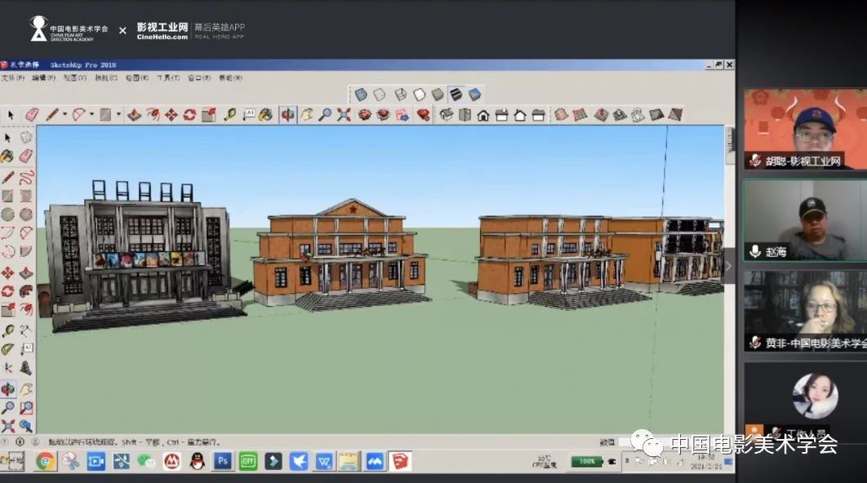The width and height of the screenshot is (867, 483).
Task: Click the Zoom Extents icon
Action: pyautogui.click(x=344, y=115)
